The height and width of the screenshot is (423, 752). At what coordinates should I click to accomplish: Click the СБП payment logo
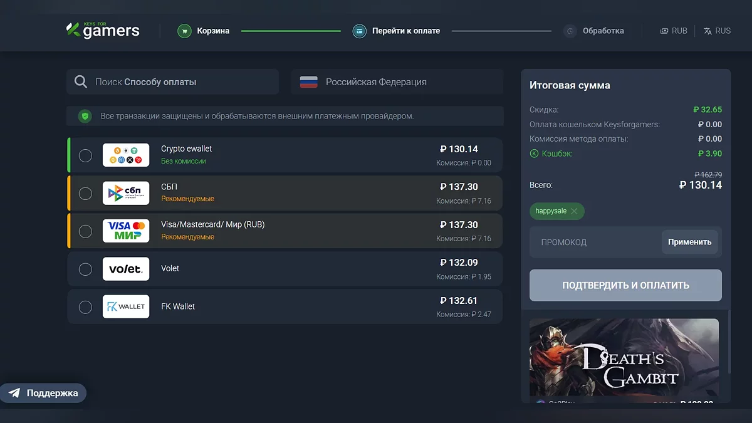click(x=126, y=193)
